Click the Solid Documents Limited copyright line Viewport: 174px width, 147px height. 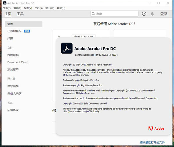(85, 104)
